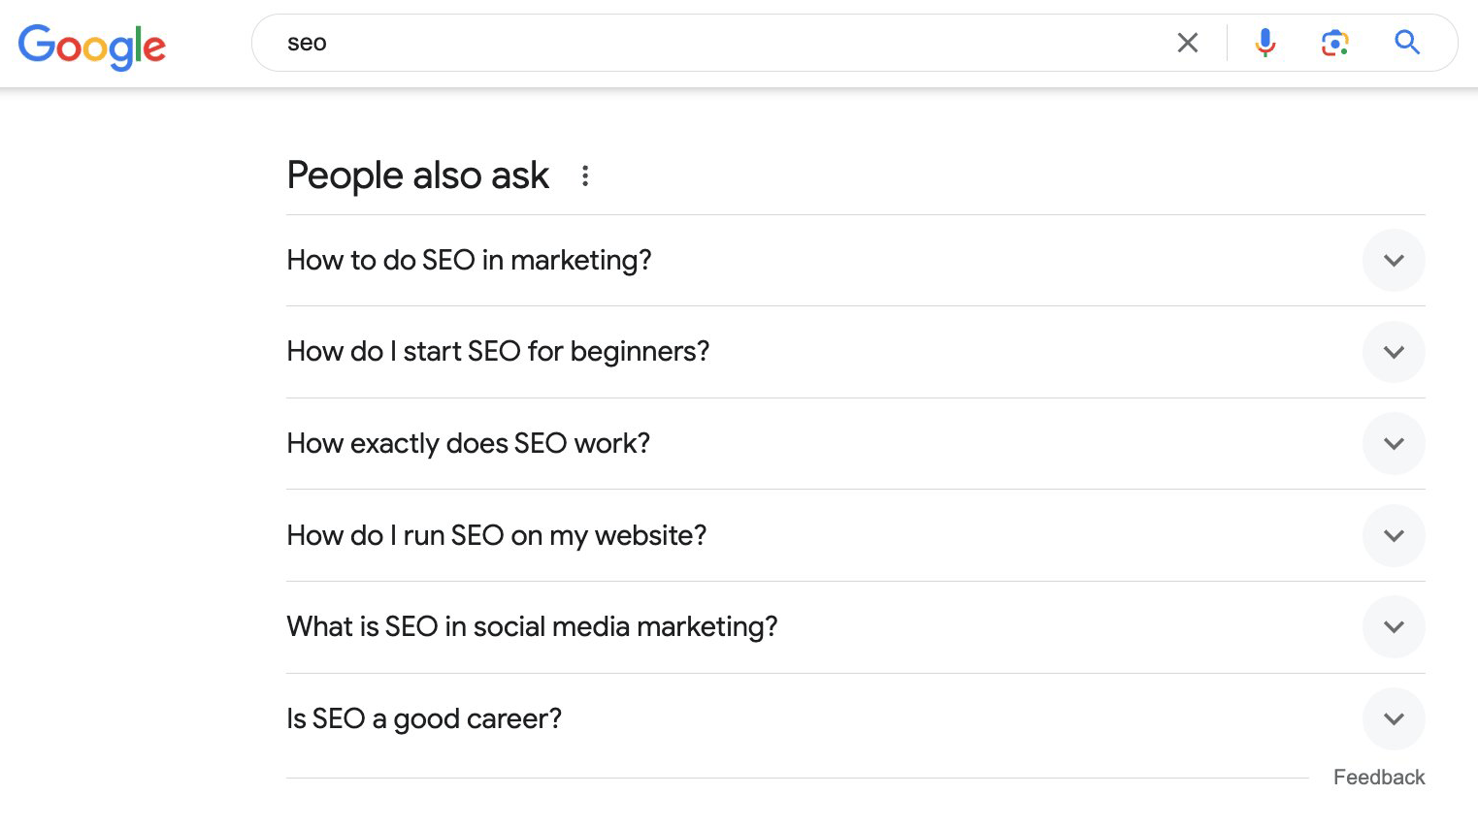Screen dimensions: 1478x827
Task: Open question "How to do SEO in marketing?"
Action: (x=469, y=260)
